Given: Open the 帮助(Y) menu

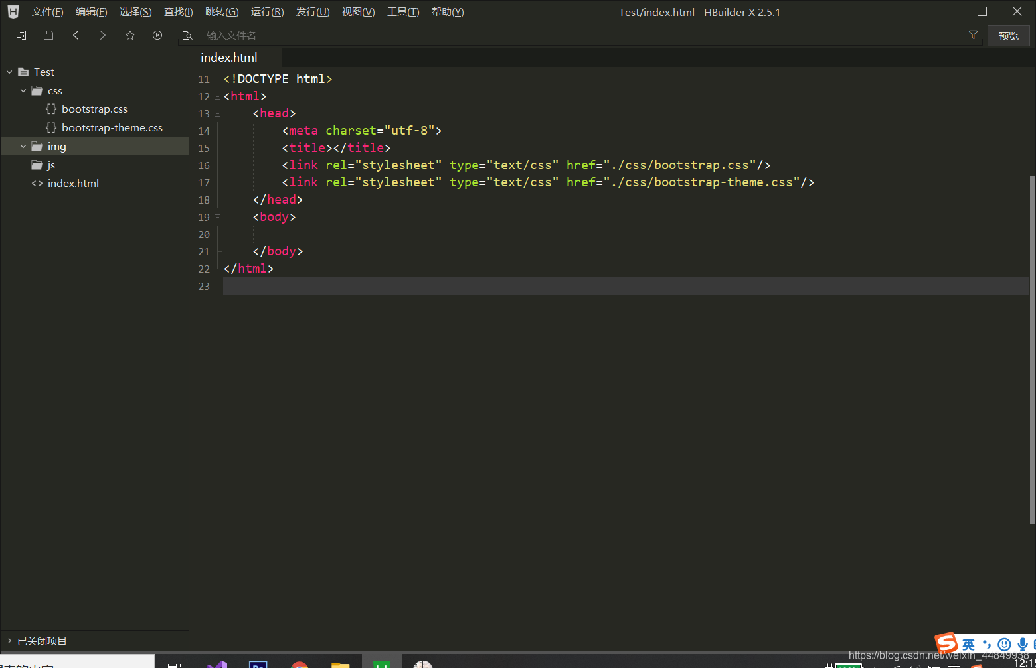Looking at the screenshot, I should [x=448, y=12].
